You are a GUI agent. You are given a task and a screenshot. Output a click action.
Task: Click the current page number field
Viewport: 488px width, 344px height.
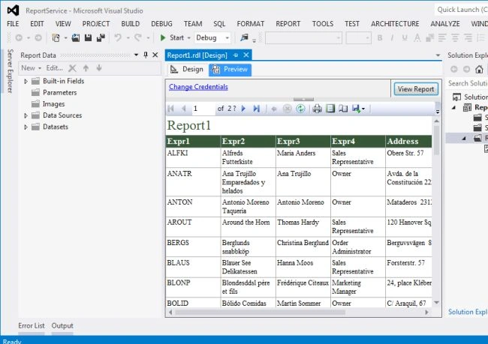pyautogui.click(x=203, y=109)
